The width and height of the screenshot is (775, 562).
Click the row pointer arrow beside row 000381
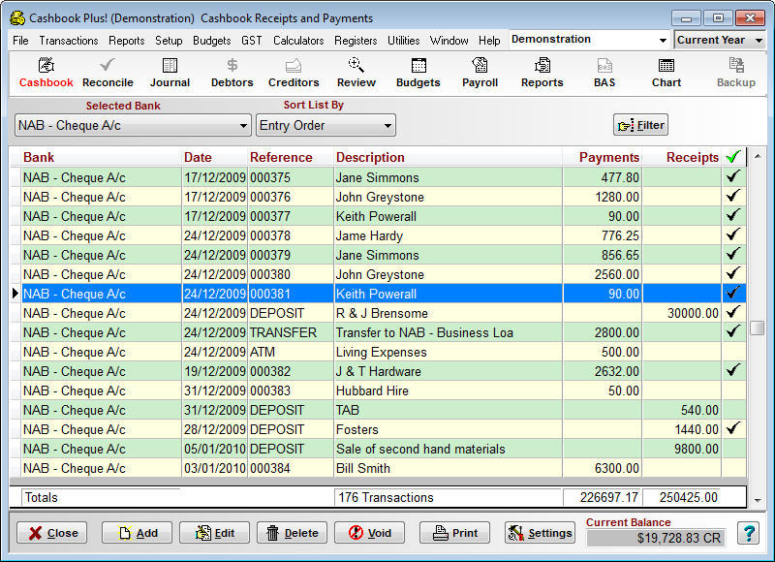click(15, 294)
